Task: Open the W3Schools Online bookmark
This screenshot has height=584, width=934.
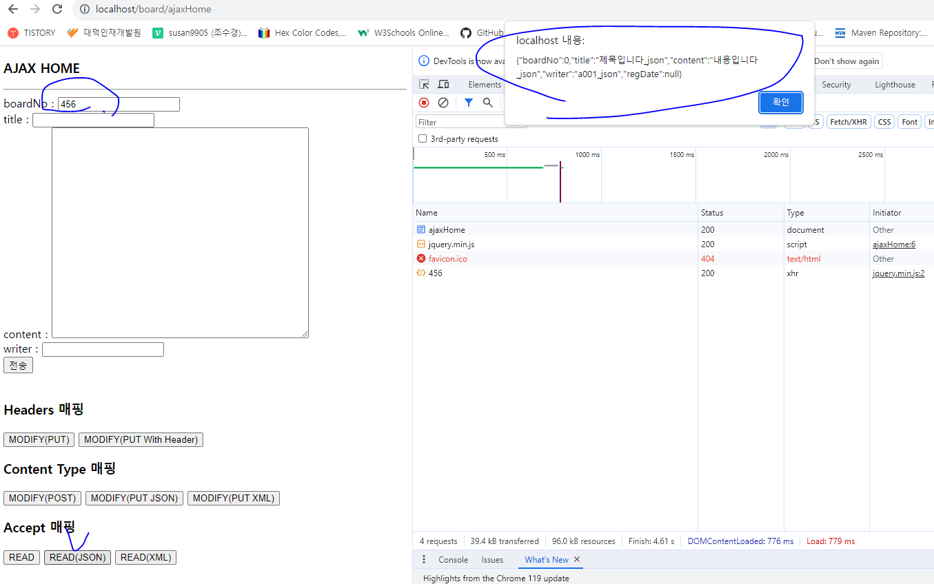Action: pyautogui.click(x=403, y=32)
